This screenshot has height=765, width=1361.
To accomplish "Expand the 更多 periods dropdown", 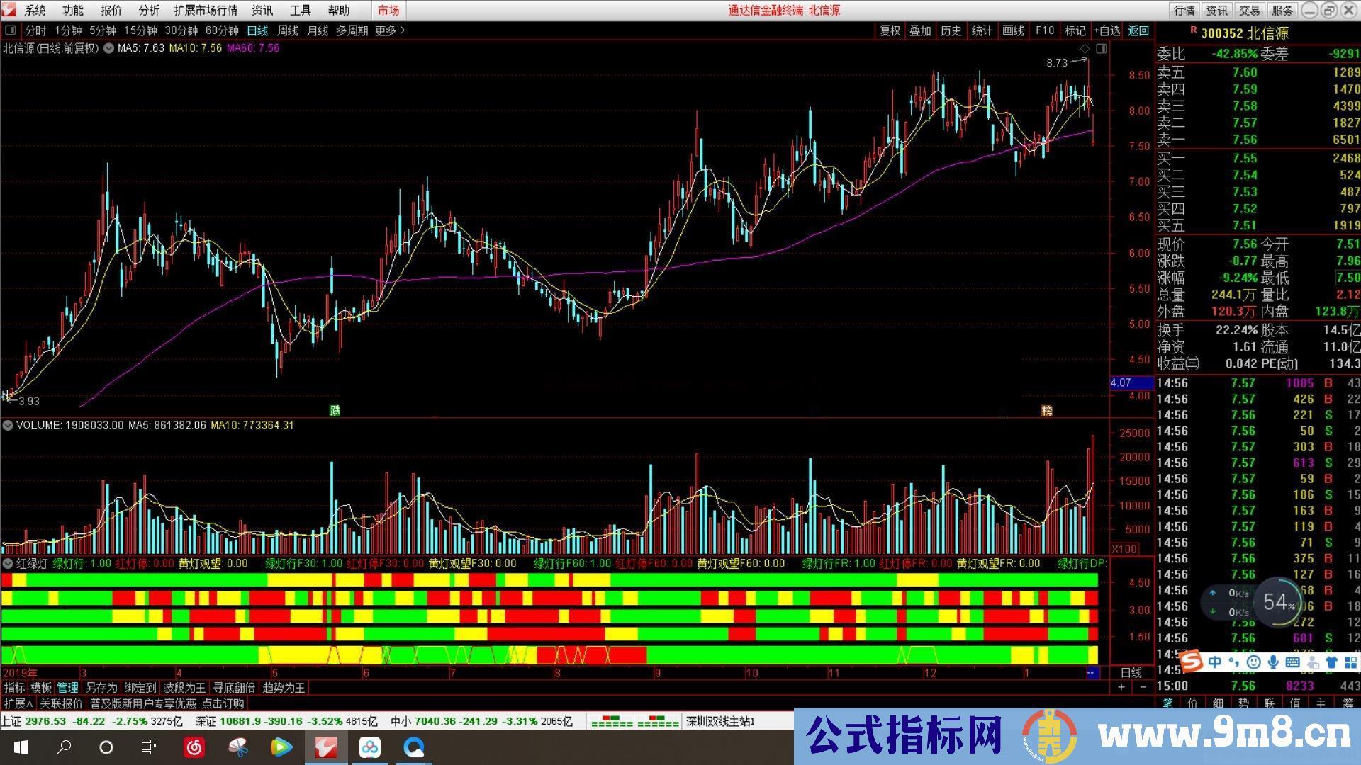I will pos(390,30).
